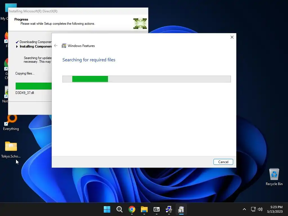The width and height of the screenshot is (288, 216).
Task: Click the Installing Microsoft(R) DirectX(R) title bar
Action: (78, 11)
